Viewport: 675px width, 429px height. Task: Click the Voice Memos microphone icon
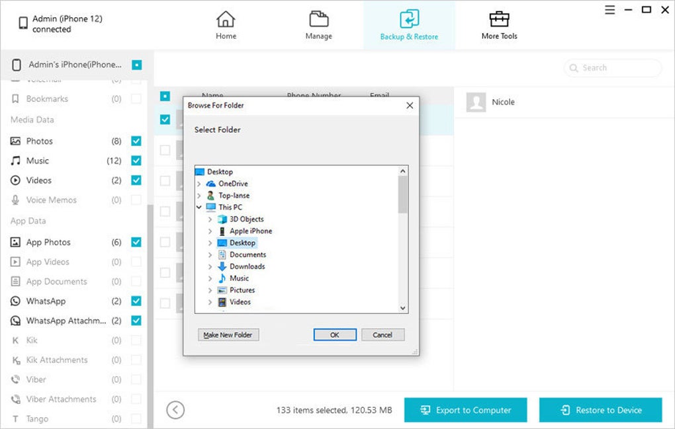pyautogui.click(x=15, y=200)
